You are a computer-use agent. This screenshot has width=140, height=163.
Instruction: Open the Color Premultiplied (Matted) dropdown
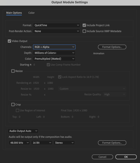click(54, 59)
